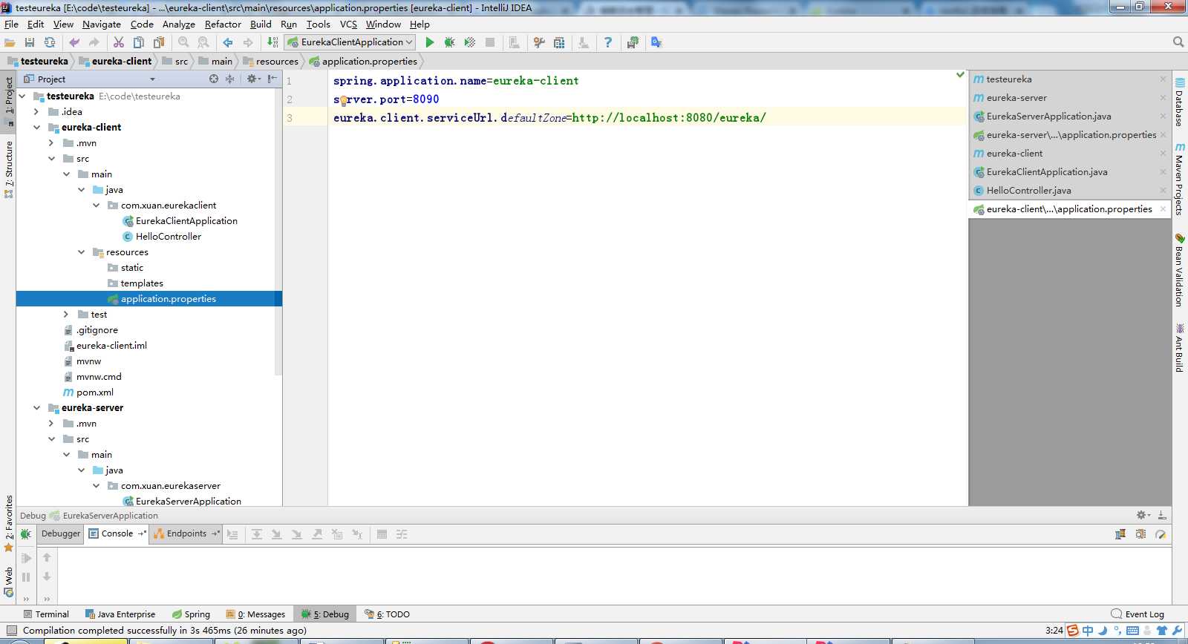
Task: Open Settings wrench icon in toolbar
Action: [539, 42]
